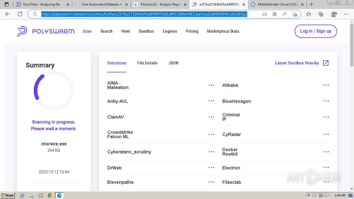Screen dimensions: 354x199
Task: Expand AIMA - Malwation details menu
Action: tap(211, 85)
